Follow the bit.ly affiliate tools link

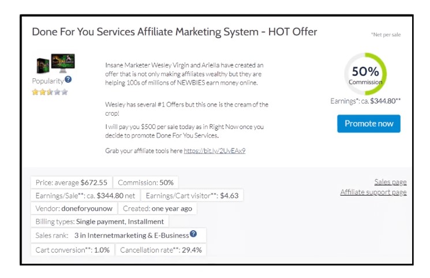214,151
